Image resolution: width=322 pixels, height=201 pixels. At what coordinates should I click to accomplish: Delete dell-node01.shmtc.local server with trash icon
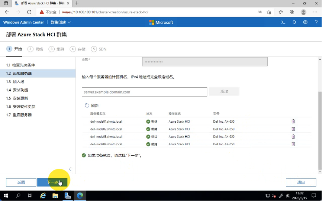(x=293, y=121)
